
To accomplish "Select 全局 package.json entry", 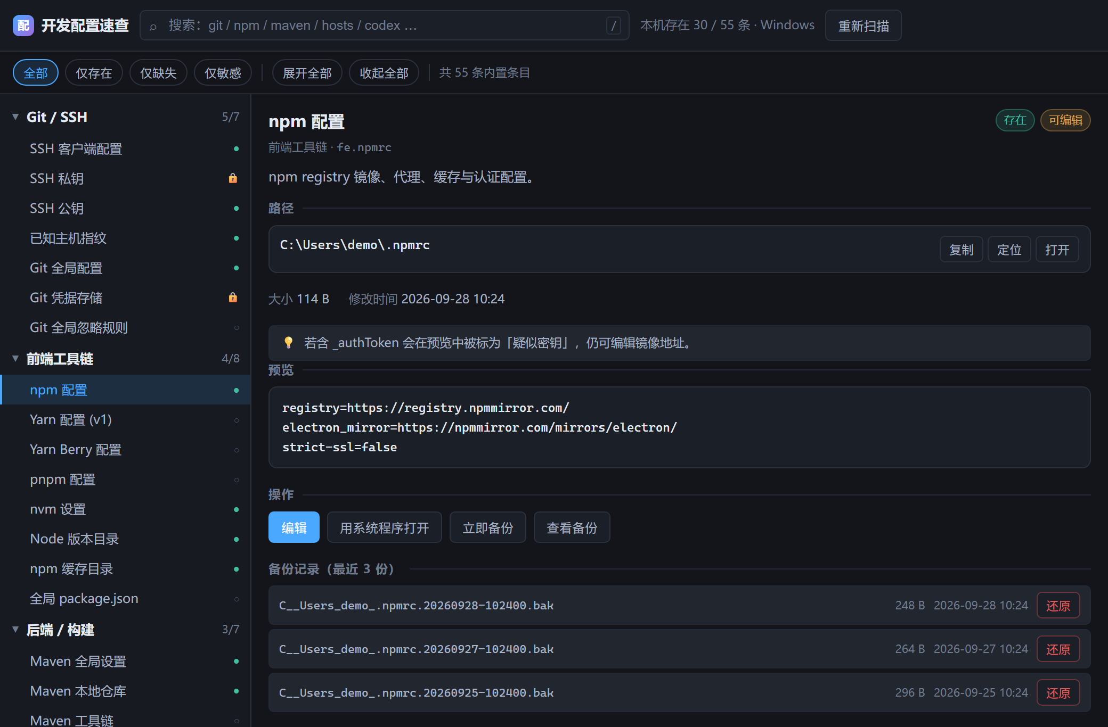I will (126, 599).
